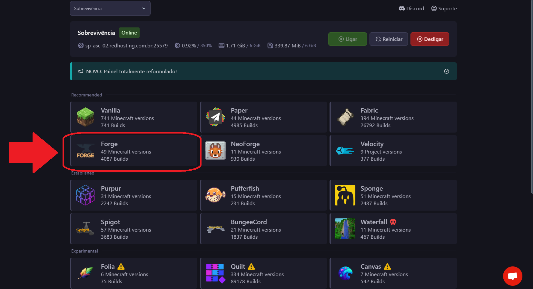533x289 pixels.
Task: Click the Reiniciar button
Action: pyautogui.click(x=389, y=39)
